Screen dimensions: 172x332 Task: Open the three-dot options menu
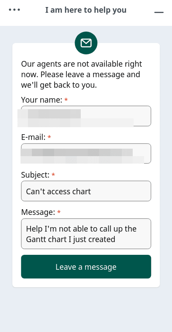[x=14, y=10]
